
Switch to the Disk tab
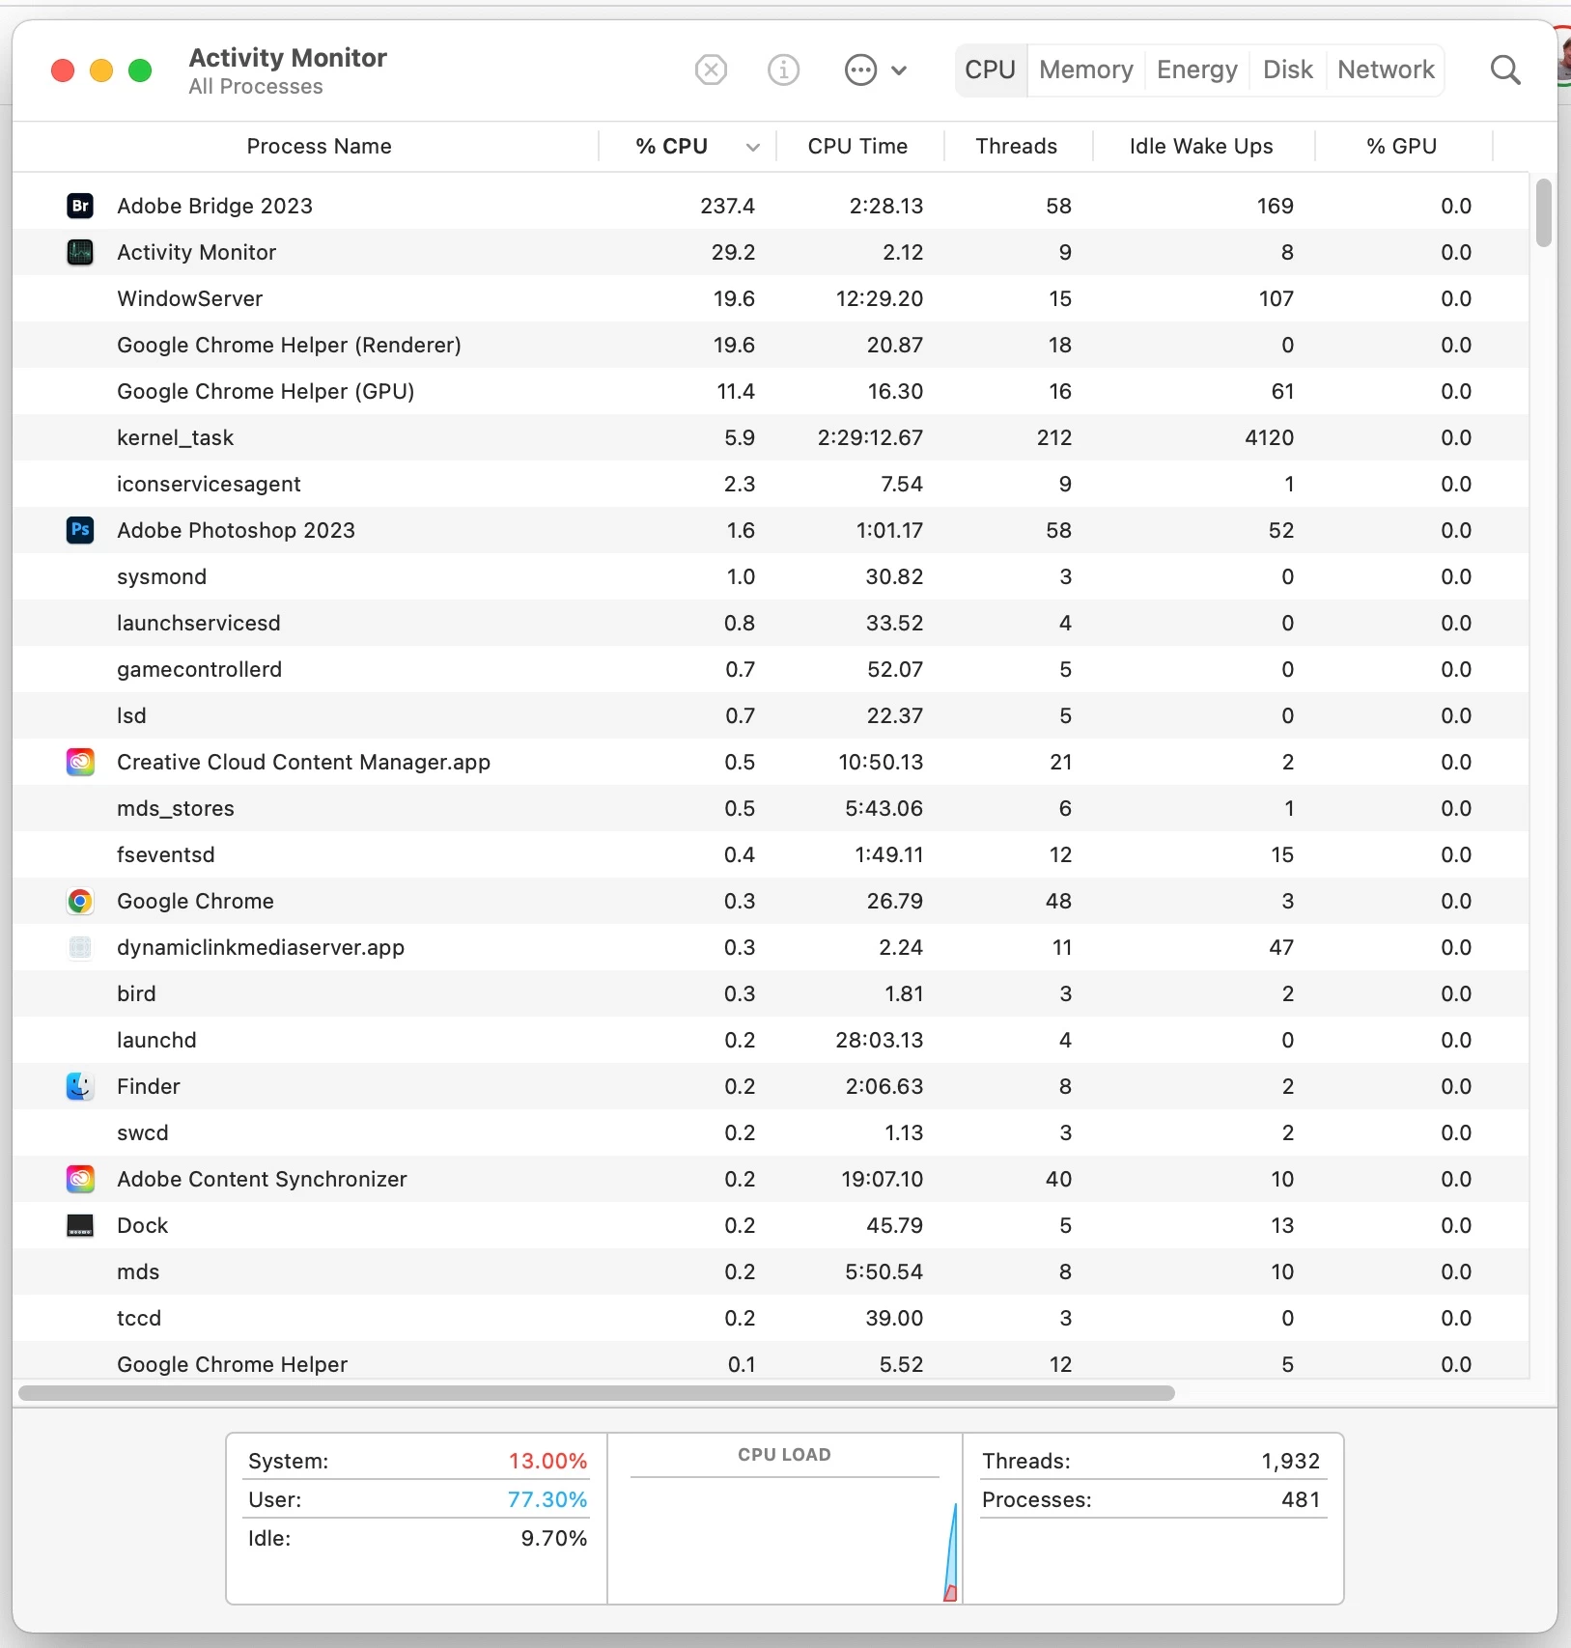tap(1288, 70)
